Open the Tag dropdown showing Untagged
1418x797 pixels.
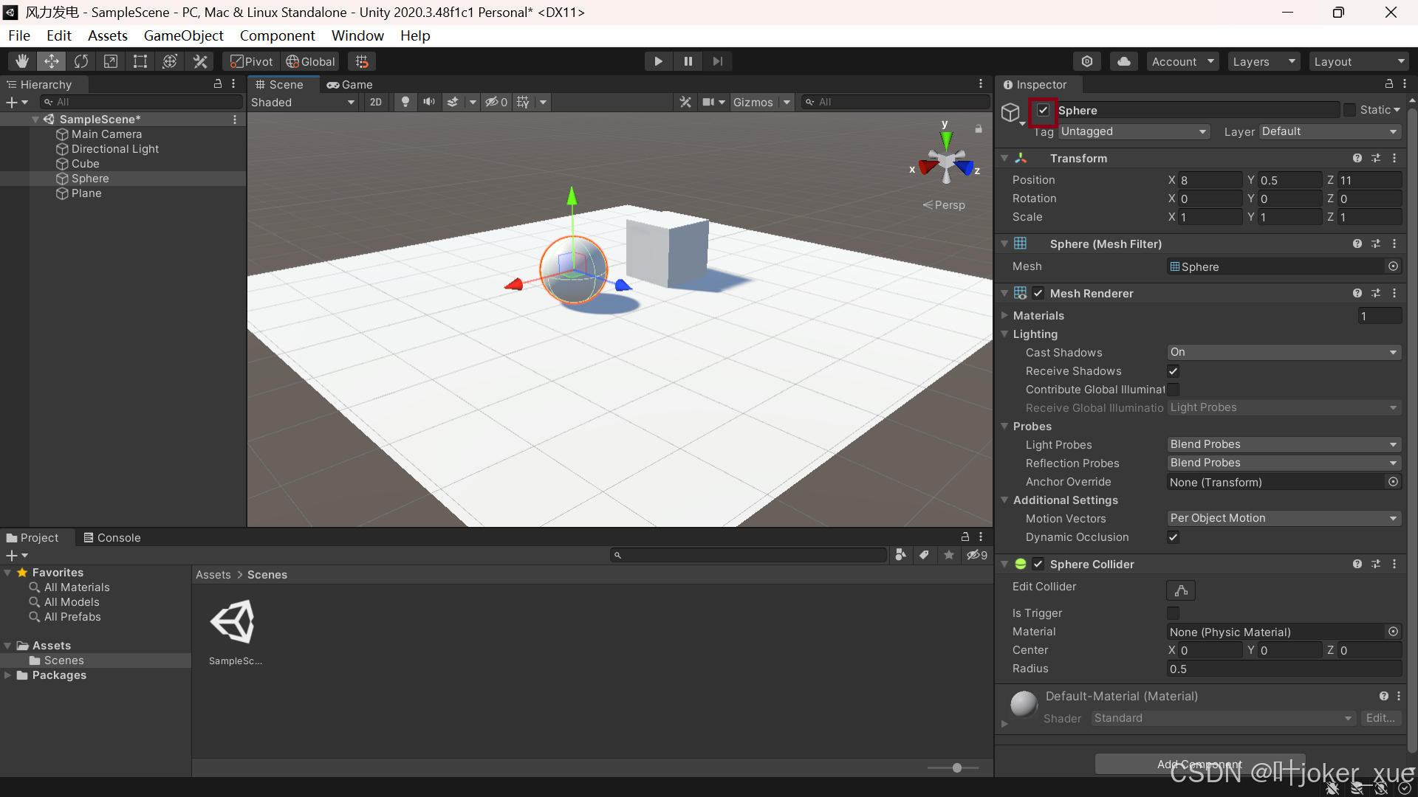[x=1134, y=131]
